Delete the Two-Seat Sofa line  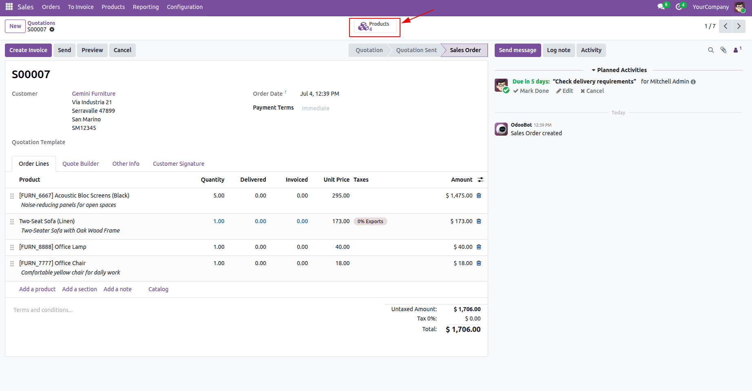click(x=479, y=221)
